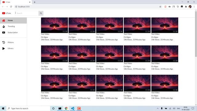Open the last thumbnail in the top row
The image size is (197, 111).
pos(165,25)
